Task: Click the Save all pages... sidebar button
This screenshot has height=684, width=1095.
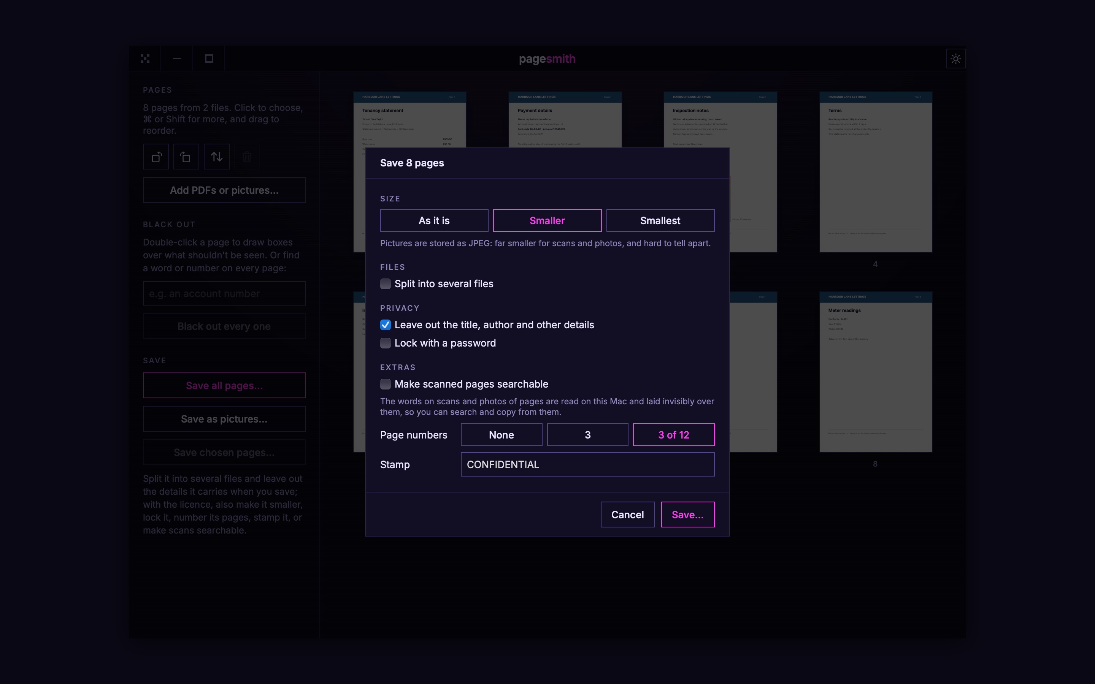Action: click(224, 385)
